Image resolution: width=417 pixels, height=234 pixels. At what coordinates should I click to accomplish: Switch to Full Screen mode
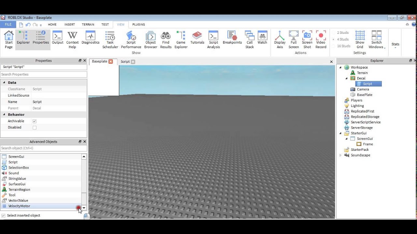(x=294, y=40)
